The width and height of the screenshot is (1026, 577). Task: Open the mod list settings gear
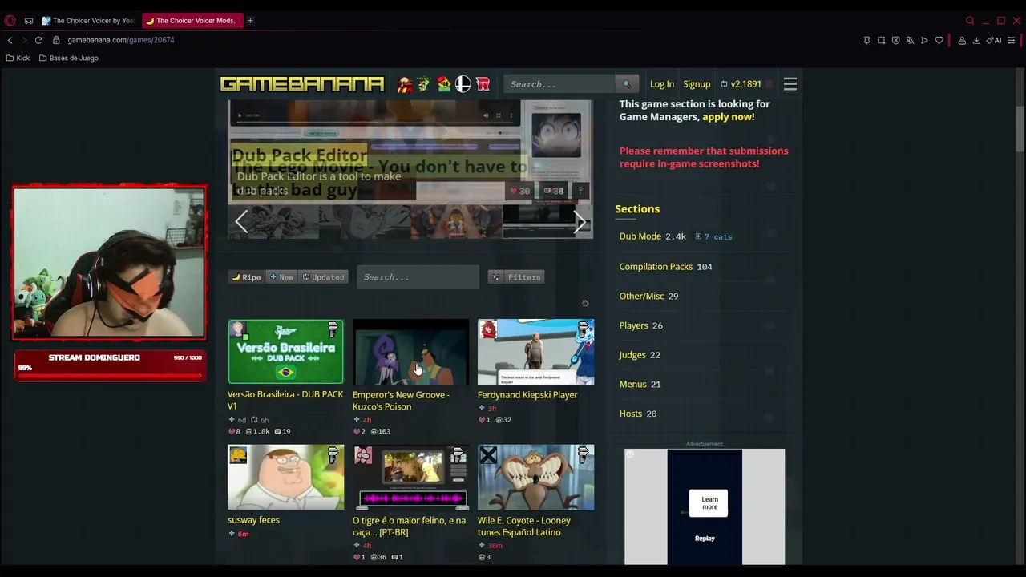(x=585, y=303)
